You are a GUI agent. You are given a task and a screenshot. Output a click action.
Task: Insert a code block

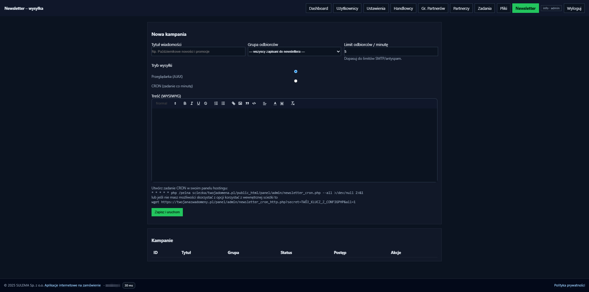pyautogui.click(x=254, y=104)
